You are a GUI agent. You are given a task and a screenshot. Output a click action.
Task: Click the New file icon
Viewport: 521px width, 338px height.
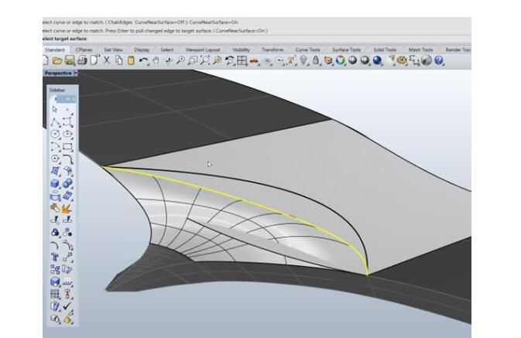point(46,60)
